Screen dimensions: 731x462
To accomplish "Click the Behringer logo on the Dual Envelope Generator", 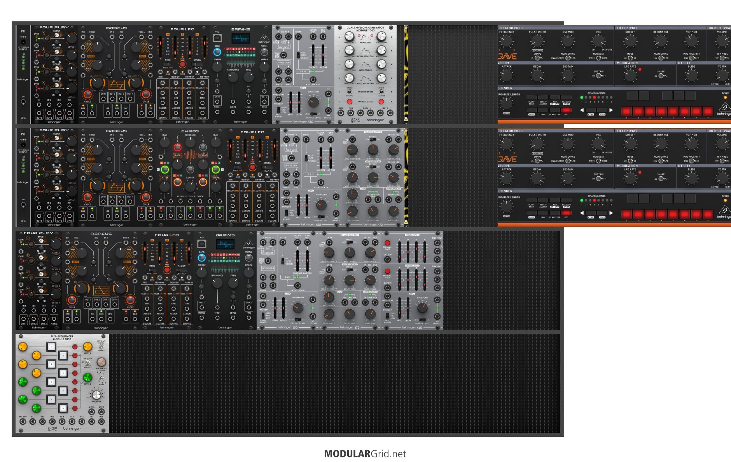I will [x=375, y=120].
